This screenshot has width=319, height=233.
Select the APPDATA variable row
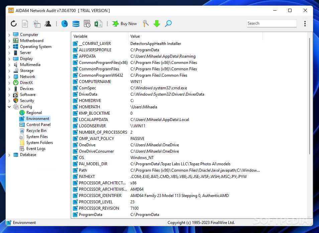168,56
